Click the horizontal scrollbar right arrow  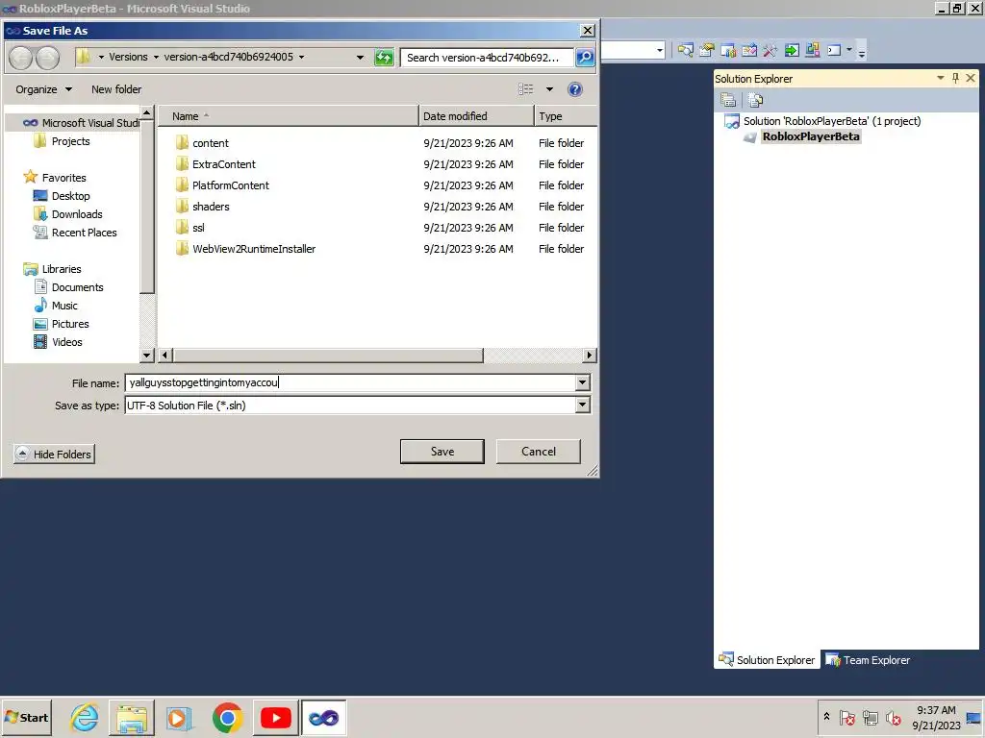(589, 356)
